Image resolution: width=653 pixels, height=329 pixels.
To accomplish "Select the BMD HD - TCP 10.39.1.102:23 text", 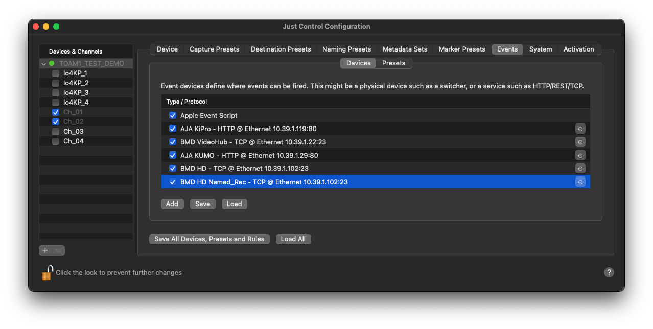I will (244, 169).
